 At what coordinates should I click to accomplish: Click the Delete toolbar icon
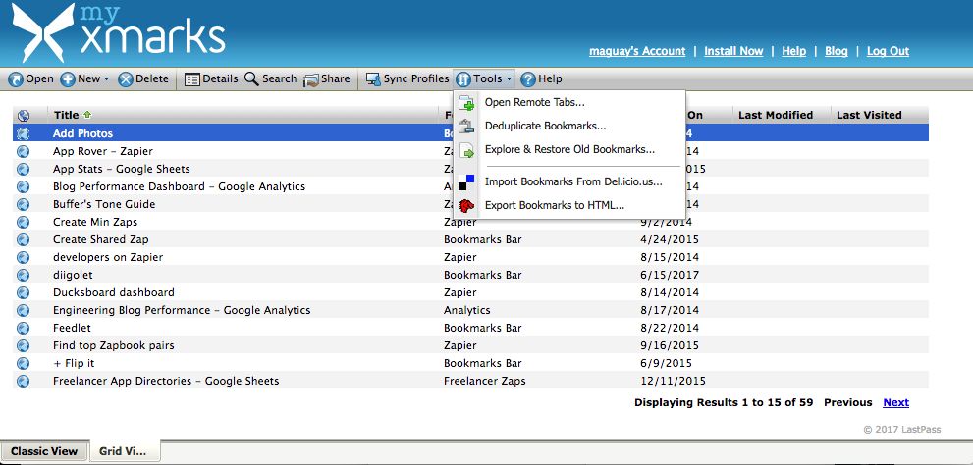click(x=126, y=79)
